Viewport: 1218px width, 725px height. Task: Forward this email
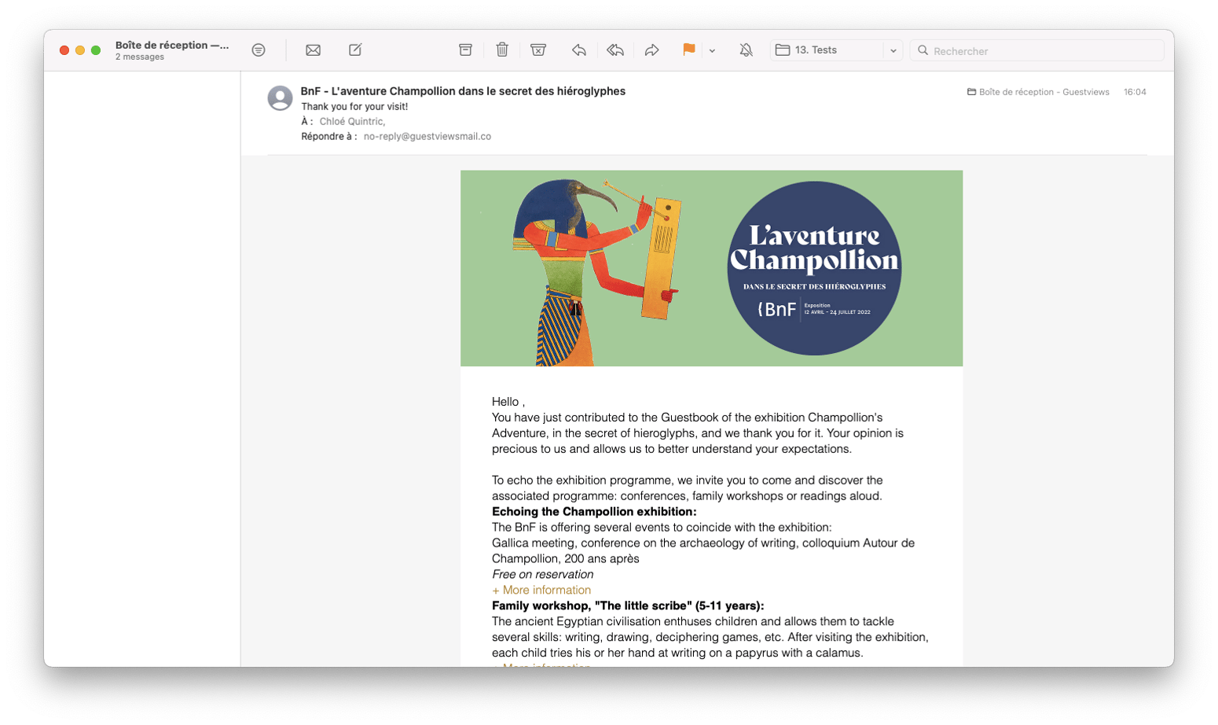point(651,50)
